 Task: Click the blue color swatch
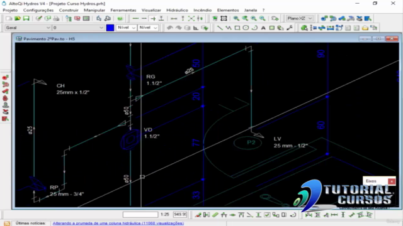coord(110,28)
